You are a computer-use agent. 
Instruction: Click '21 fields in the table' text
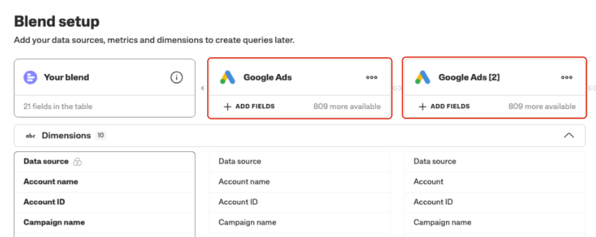58,106
